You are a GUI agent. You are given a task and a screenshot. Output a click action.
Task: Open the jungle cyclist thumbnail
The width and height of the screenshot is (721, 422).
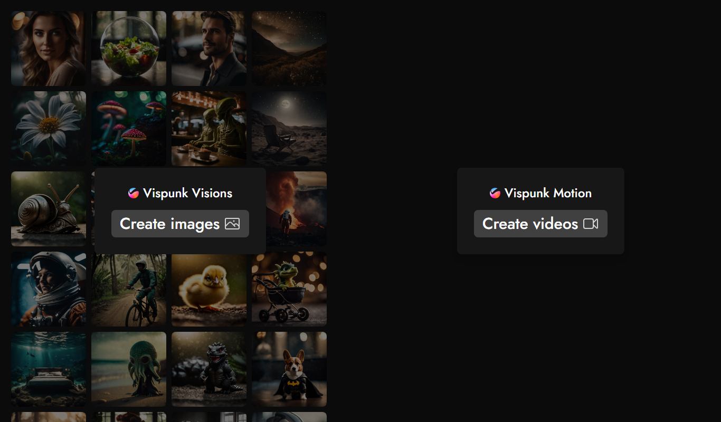[129, 290]
